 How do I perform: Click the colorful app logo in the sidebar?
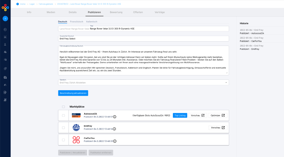point(5,7)
